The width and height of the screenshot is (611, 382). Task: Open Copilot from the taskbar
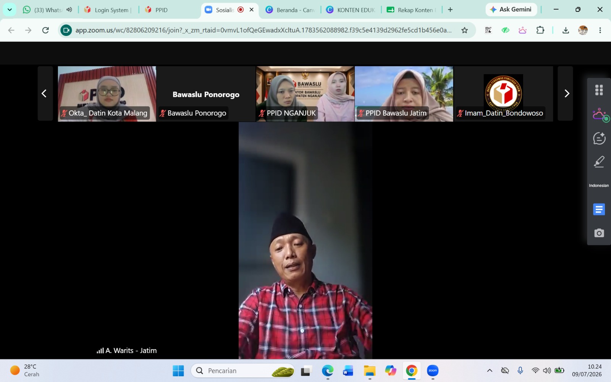tap(390, 371)
